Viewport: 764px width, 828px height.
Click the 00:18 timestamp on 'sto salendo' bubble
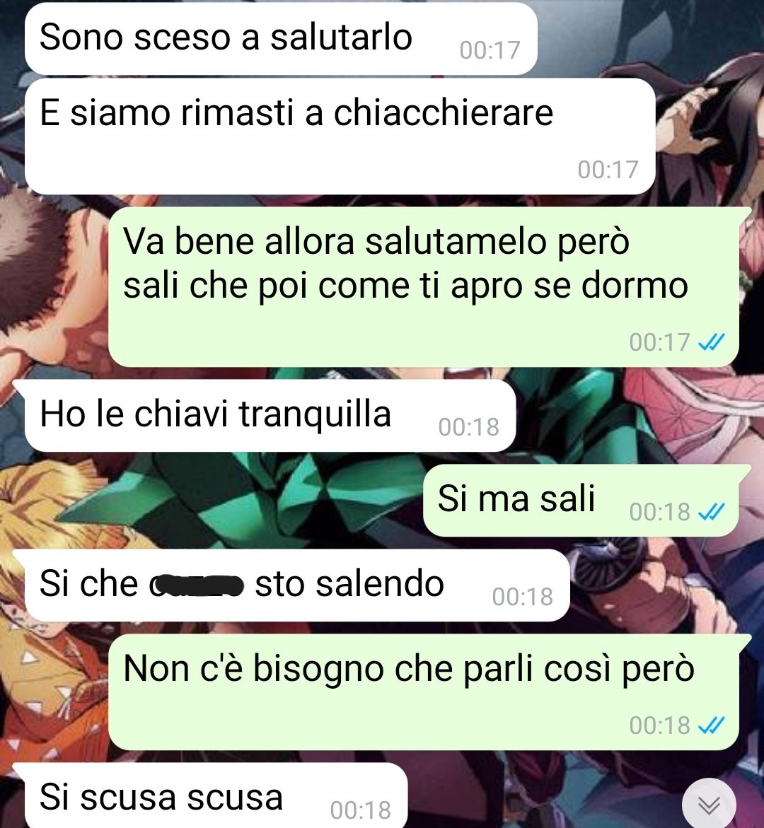(x=523, y=597)
